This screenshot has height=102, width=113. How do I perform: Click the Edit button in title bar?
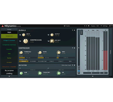coord(98,26)
